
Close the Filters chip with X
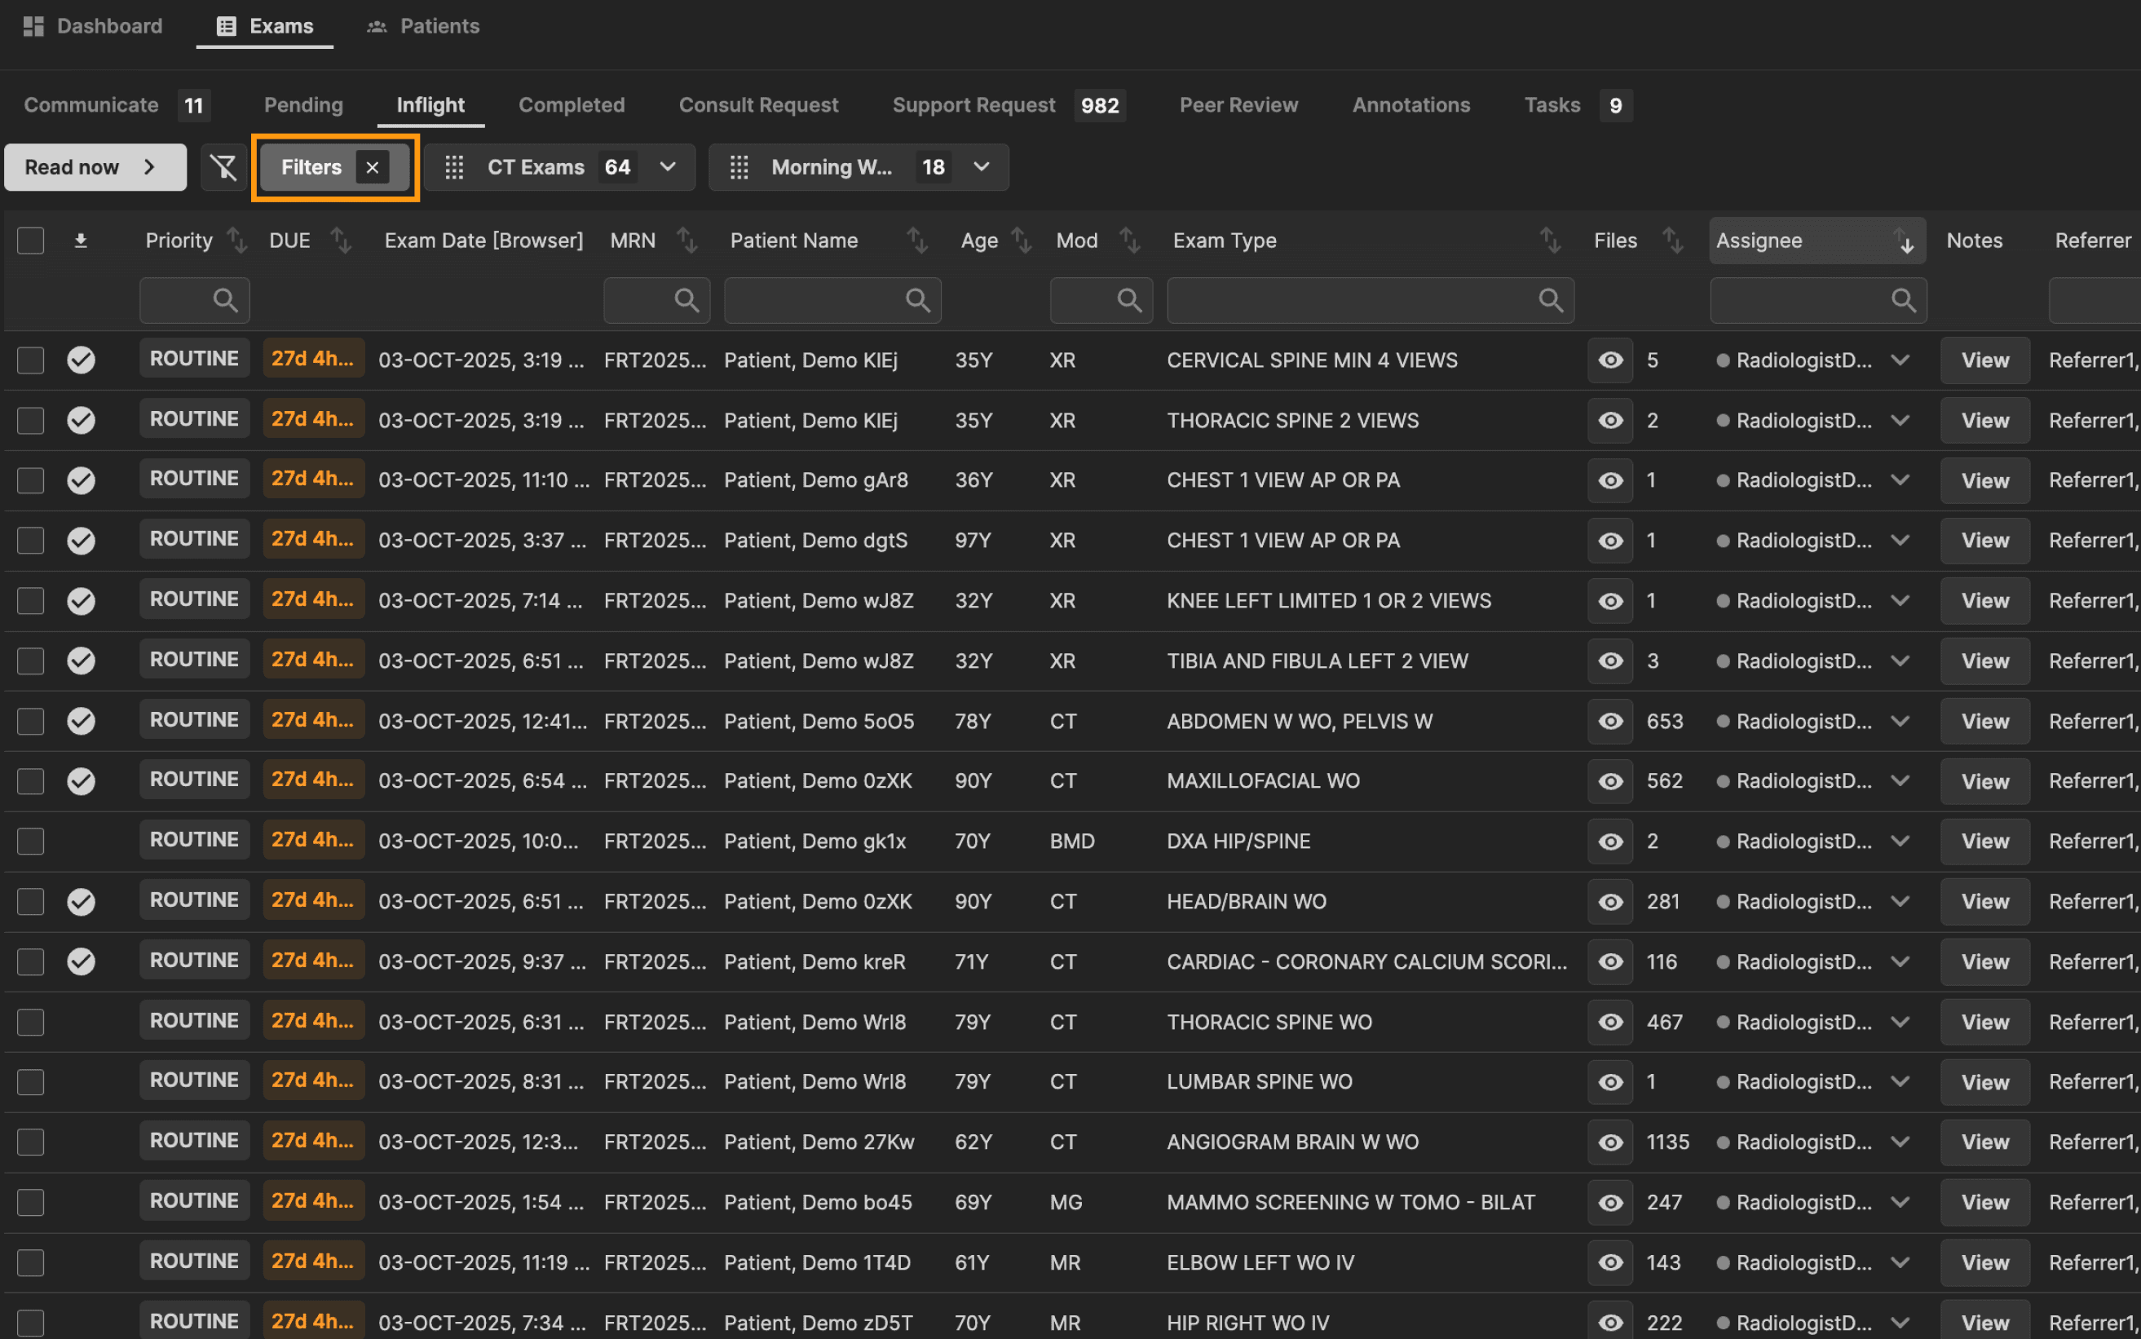[372, 167]
